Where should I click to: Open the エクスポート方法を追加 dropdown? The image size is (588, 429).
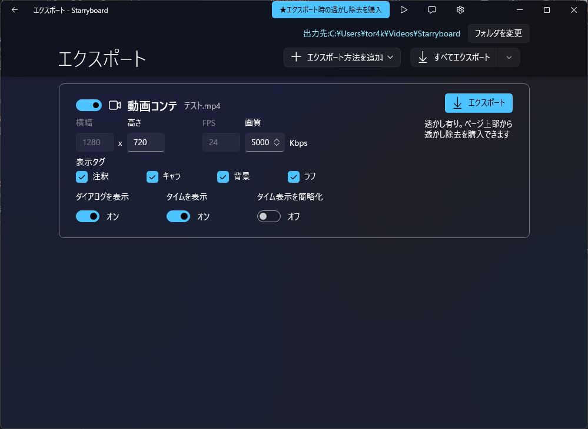342,57
